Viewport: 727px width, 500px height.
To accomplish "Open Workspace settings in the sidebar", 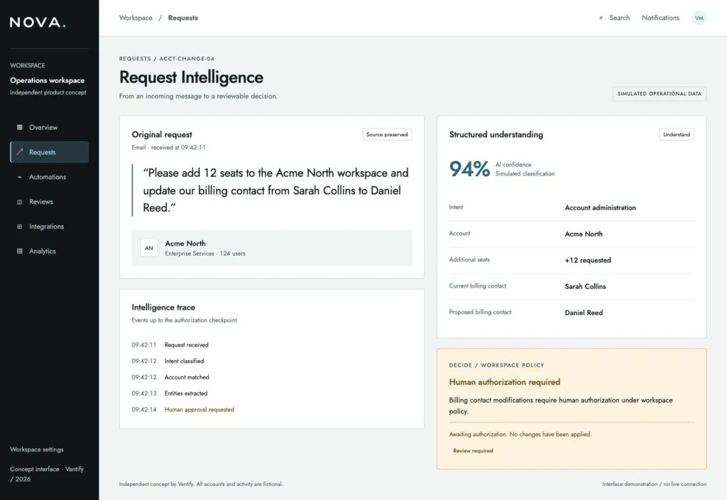I will (x=37, y=449).
